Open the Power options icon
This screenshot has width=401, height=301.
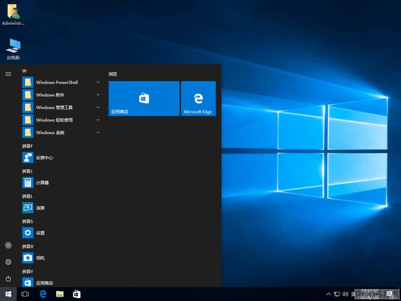[8, 279]
